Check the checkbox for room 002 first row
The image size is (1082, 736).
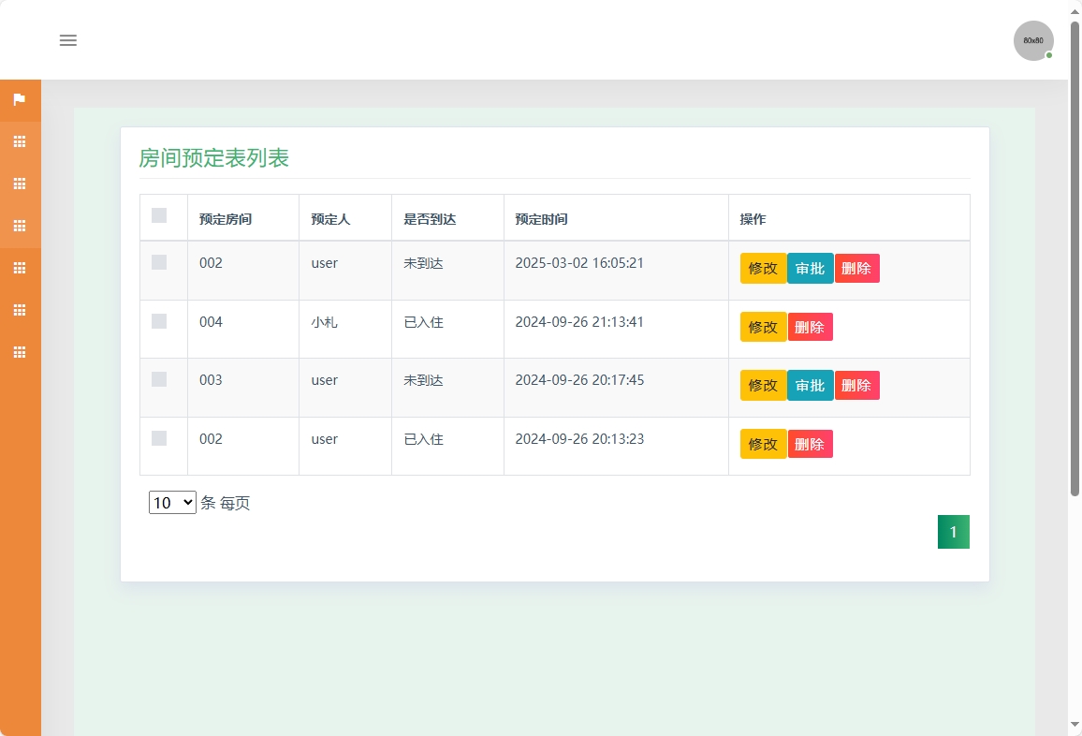pyautogui.click(x=158, y=262)
